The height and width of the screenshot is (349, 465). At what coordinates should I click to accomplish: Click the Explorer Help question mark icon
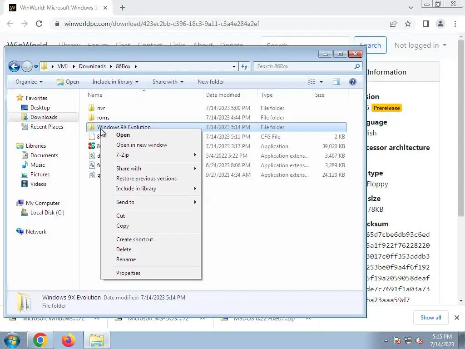tap(352, 82)
